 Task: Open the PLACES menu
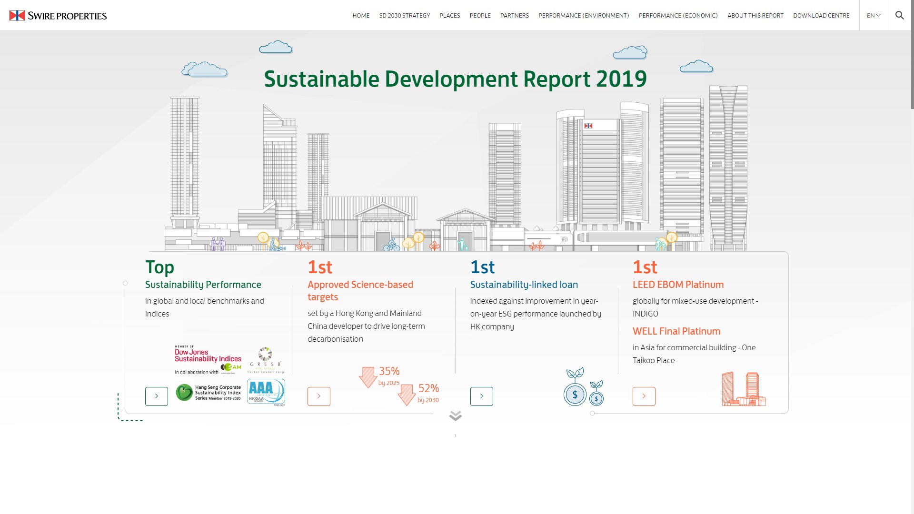(x=449, y=15)
